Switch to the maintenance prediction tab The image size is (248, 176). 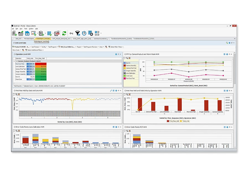coord(101,39)
